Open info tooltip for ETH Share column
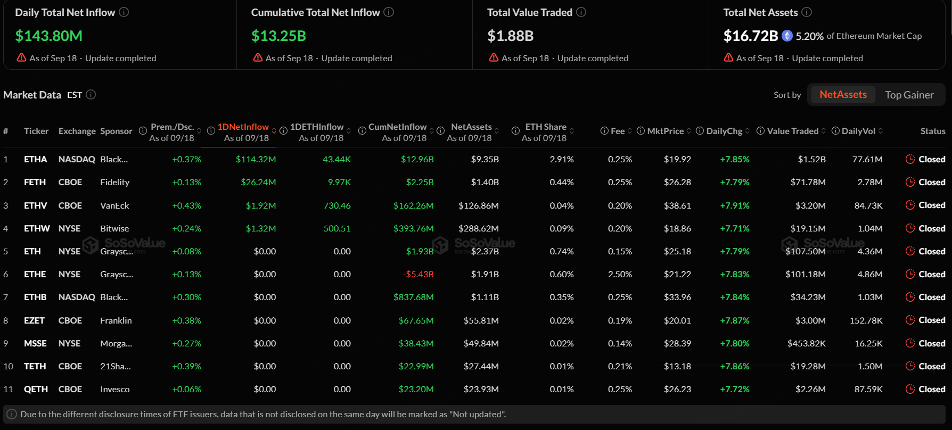The image size is (952, 430). 515,131
